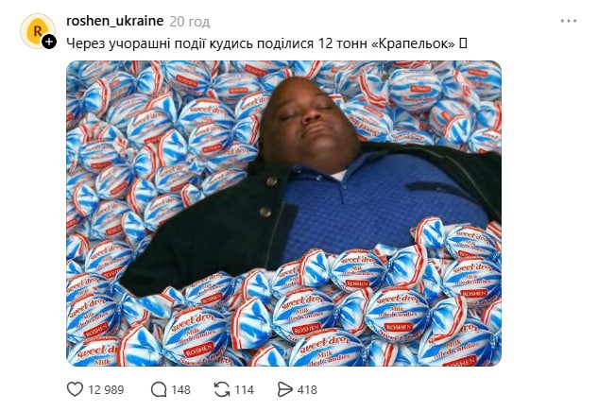The image size is (598, 411).
Task: Follow roshen_ukraine via the plus badge
Action: pos(49,42)
